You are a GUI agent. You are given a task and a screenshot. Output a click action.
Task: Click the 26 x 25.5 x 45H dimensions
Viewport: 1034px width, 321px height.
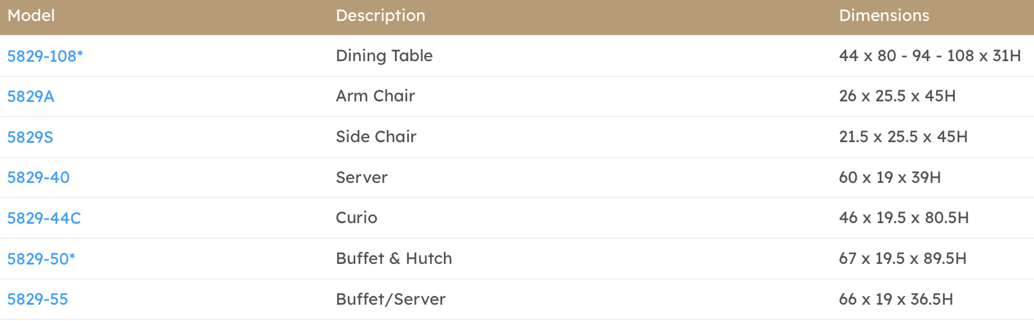[x=897, y=96]
